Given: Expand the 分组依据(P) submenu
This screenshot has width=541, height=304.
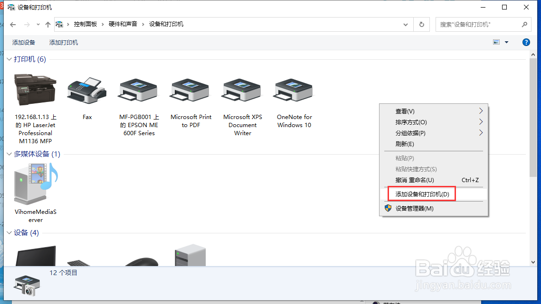Looking at the screenshot, I should pyautogui.click(x=433, y=133).
